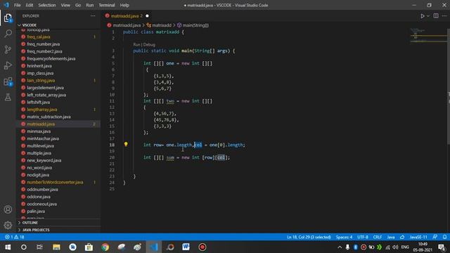Open left_rotate_array.java in Explorer

(46, 95)
